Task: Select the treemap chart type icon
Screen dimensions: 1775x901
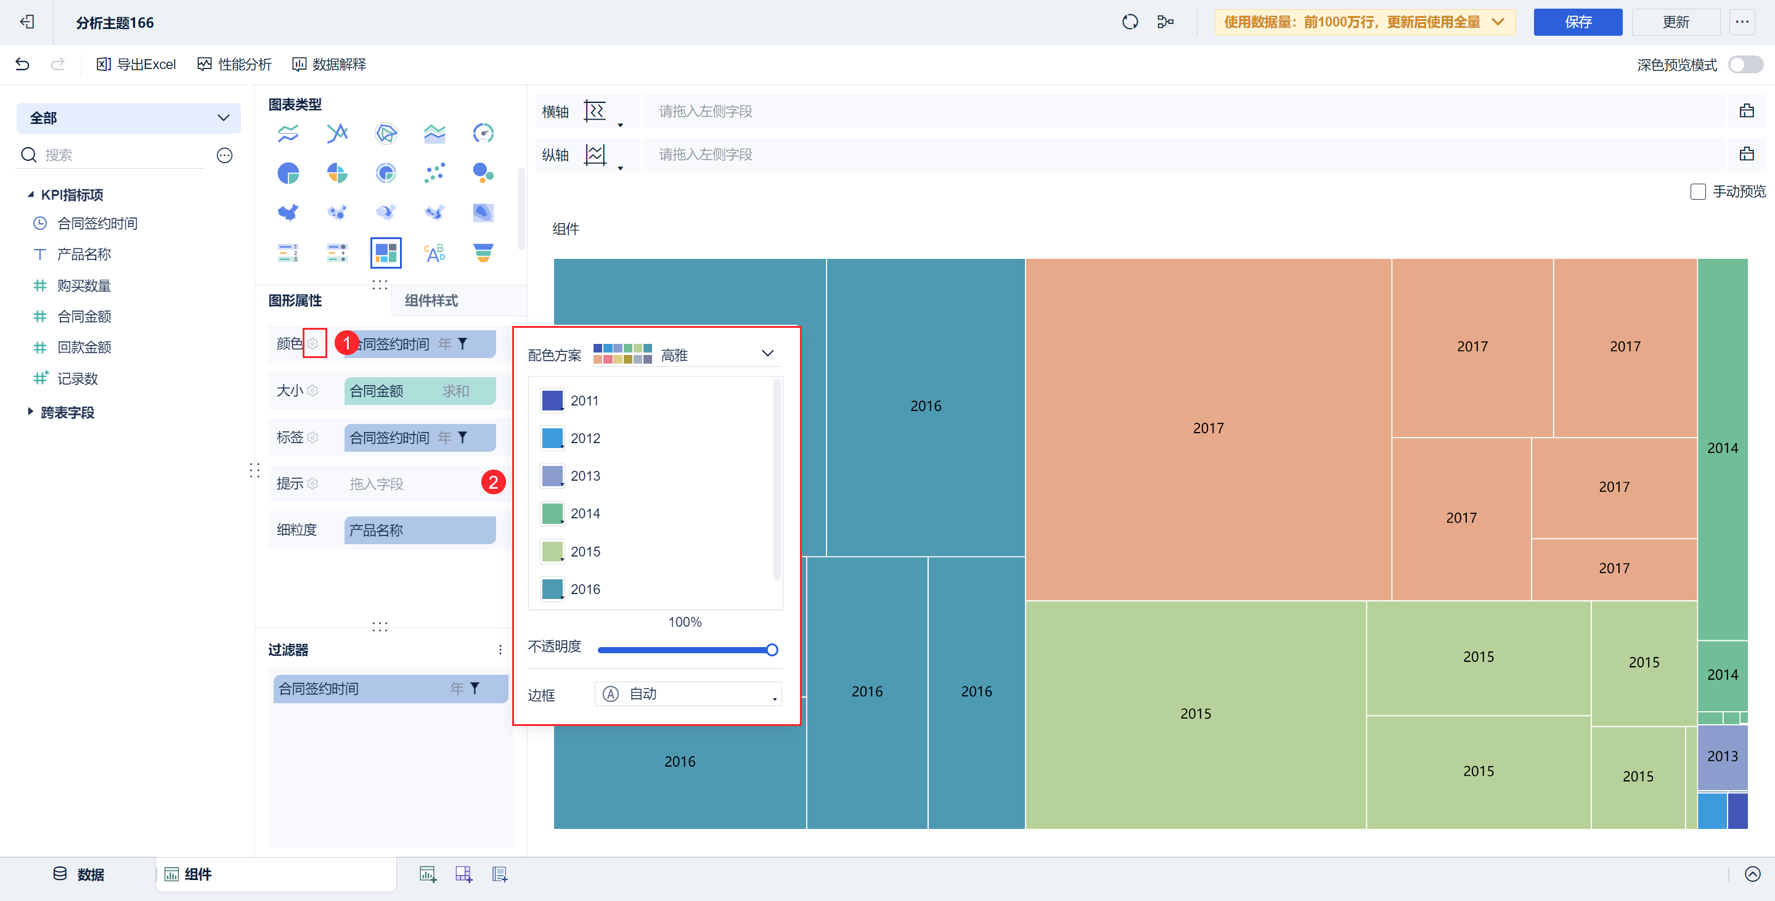Action: click(385, 253)
